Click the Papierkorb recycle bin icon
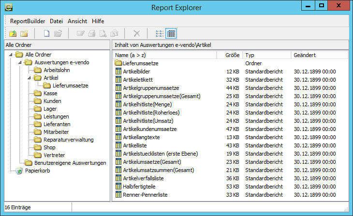 [19, 171]
